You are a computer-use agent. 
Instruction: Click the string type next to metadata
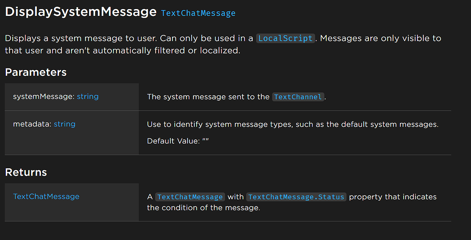click(x=65, y=124)
